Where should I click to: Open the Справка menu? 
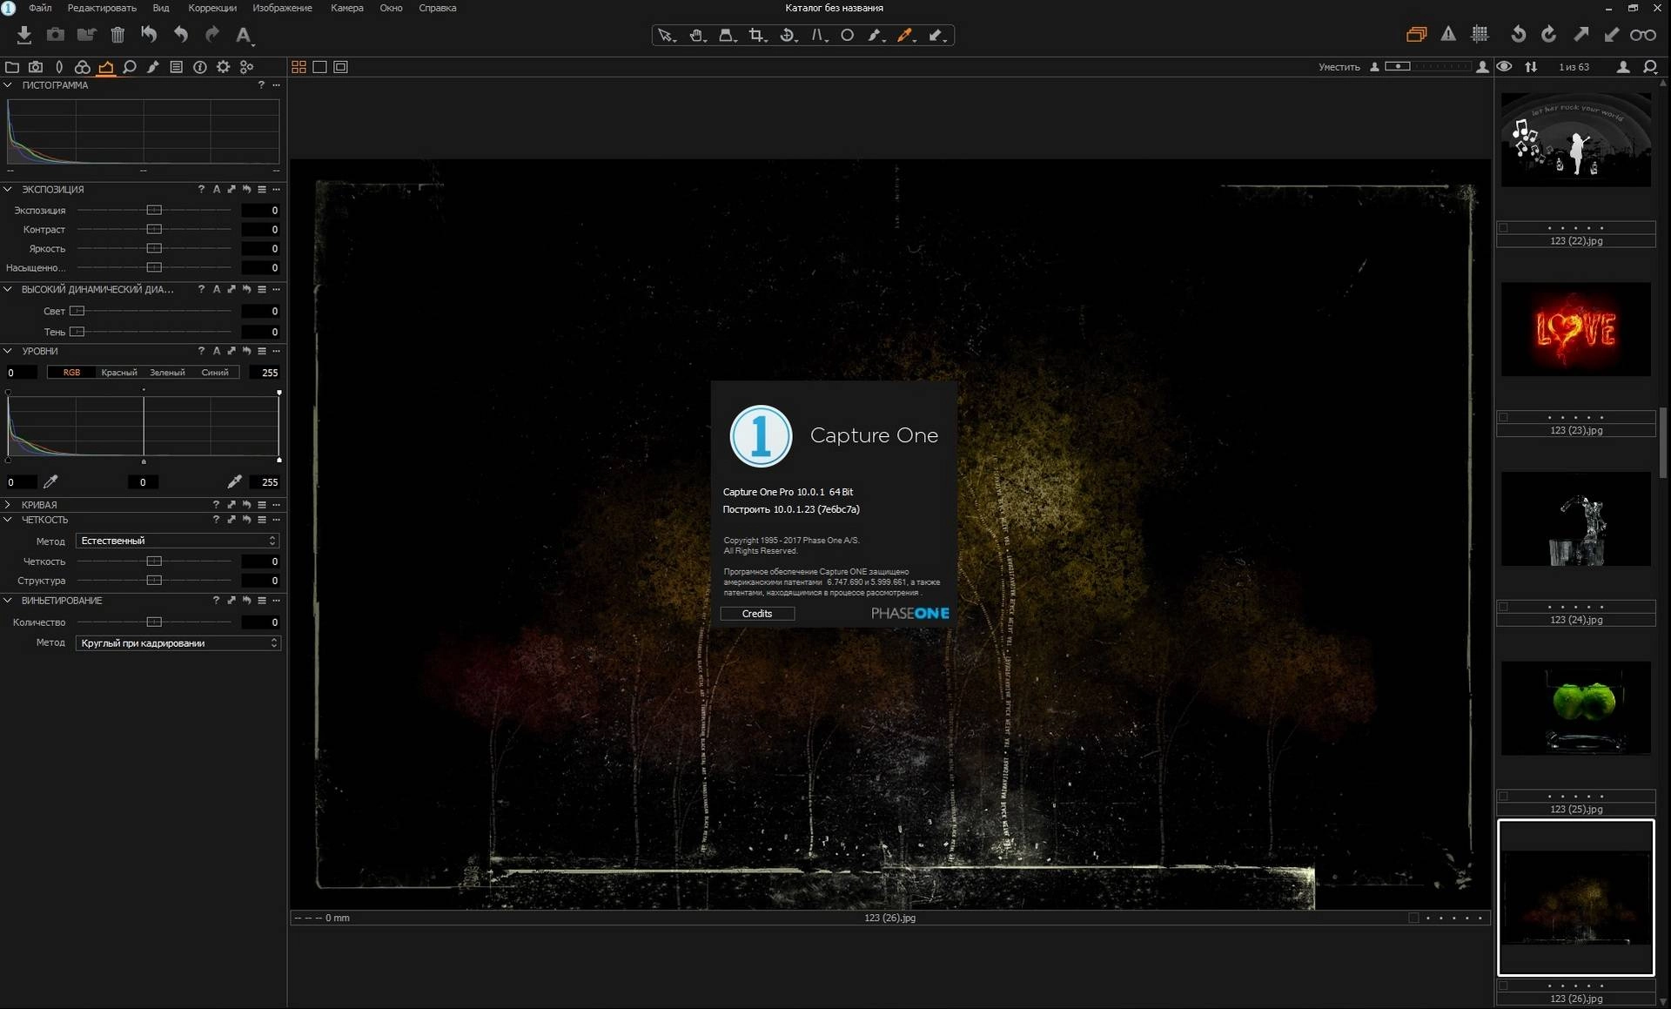(x=437, y=8)
